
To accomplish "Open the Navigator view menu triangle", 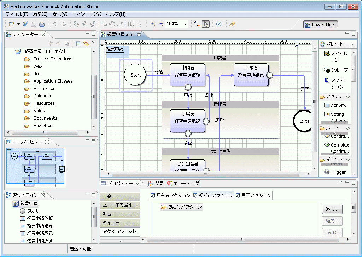I will (x=93, y=42).
